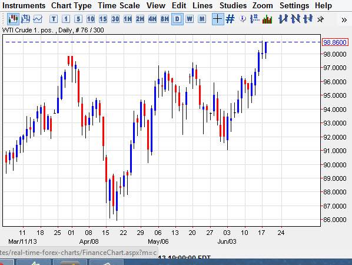Toggle the grid lines icon

[x=230, y=19]
